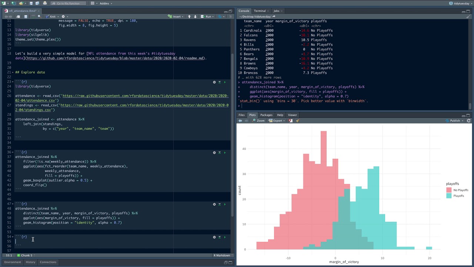Switch to the Terminal tab
This screenshot has width=474, height=267.
[260, 11]
